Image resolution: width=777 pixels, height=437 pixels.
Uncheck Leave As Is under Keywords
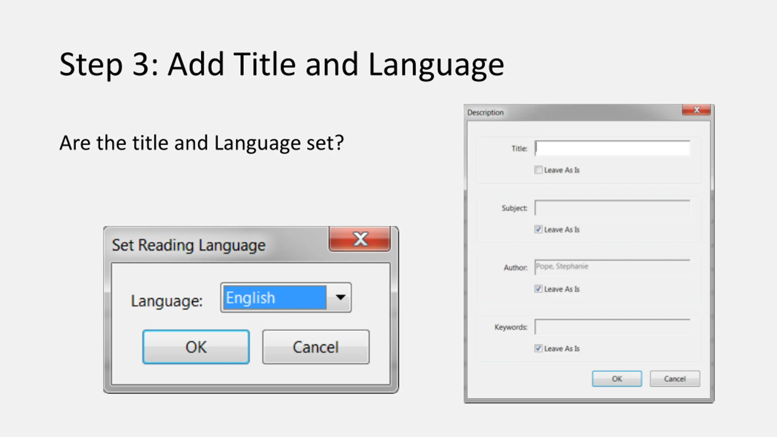pos(538,348)
